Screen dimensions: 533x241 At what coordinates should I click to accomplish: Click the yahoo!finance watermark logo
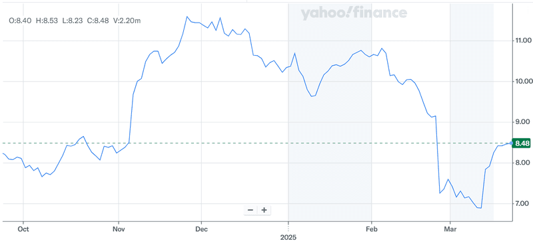click(354, 13)
